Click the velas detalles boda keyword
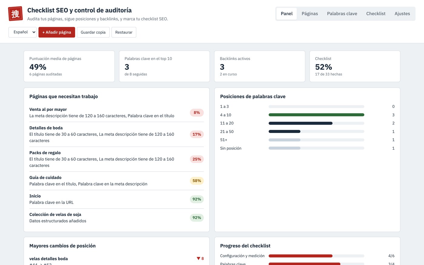 pos(48,259)
